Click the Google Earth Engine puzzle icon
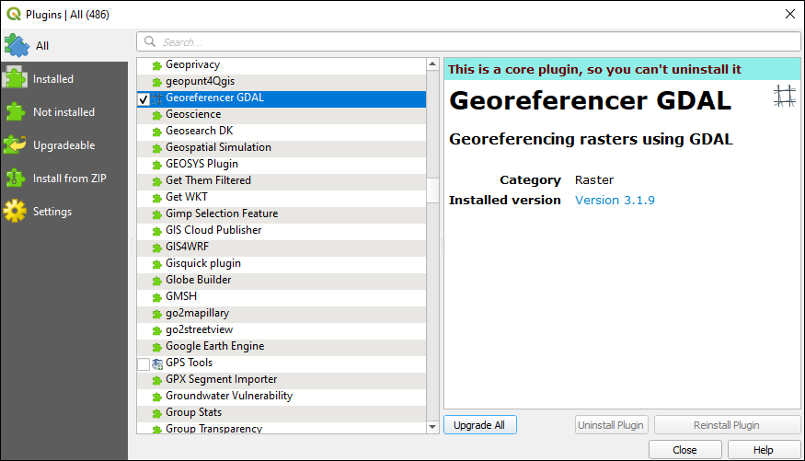Viewport: 805px width, 461px height. point(157,348)
